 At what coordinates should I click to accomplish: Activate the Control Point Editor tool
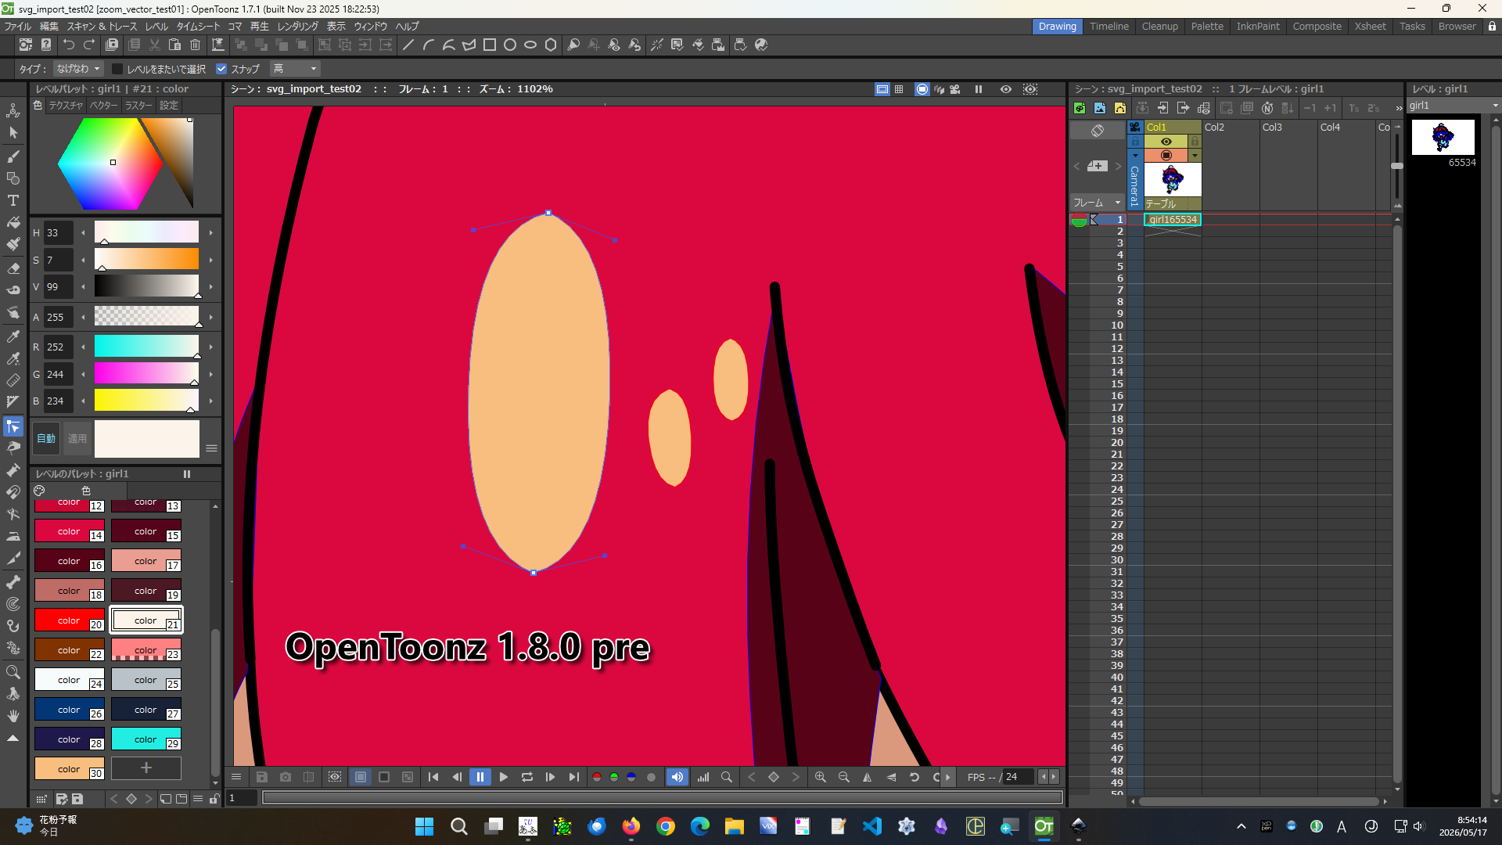click(x=13, y=426)
